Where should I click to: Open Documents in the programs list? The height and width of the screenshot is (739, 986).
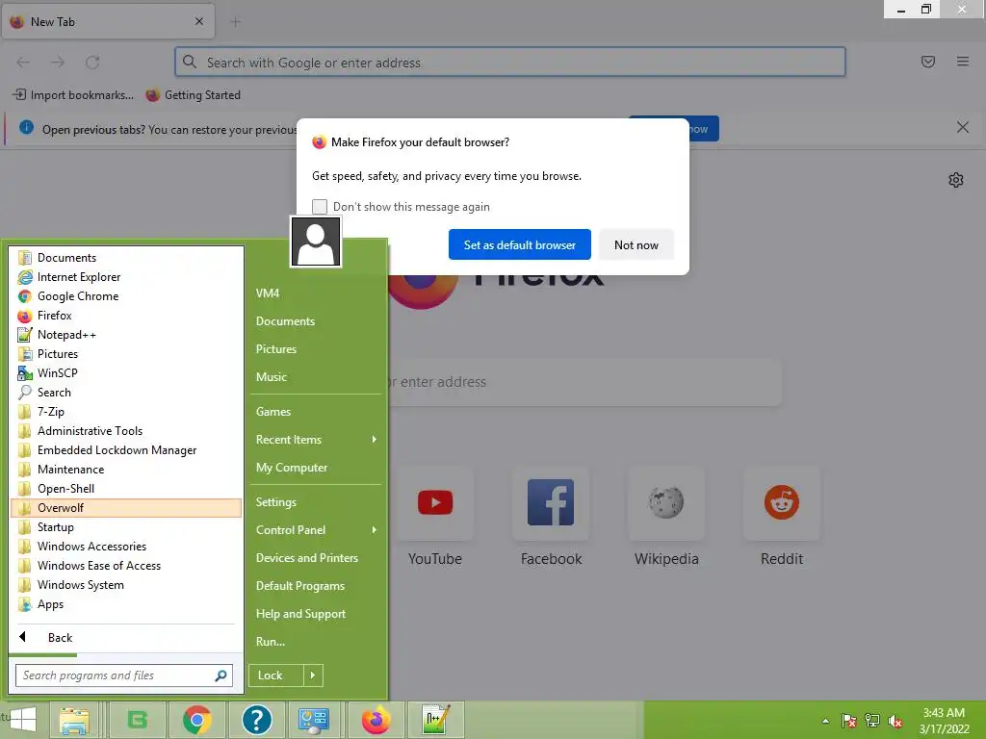coord(126,258)
